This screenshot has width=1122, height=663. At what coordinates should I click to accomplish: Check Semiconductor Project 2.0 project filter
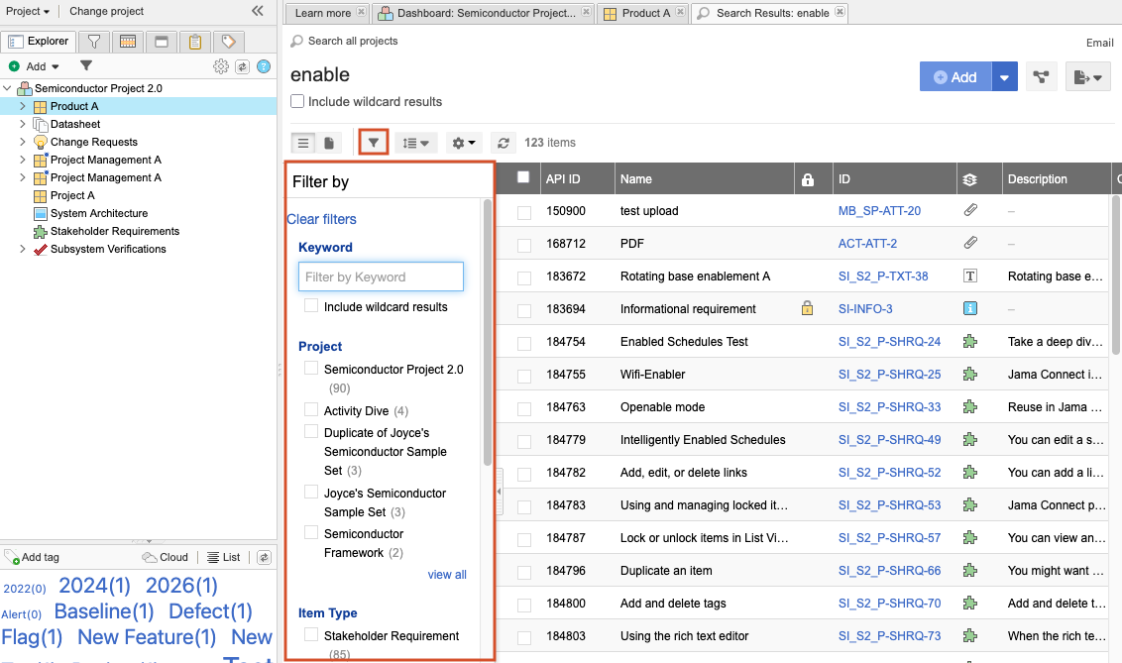(311, 368)
